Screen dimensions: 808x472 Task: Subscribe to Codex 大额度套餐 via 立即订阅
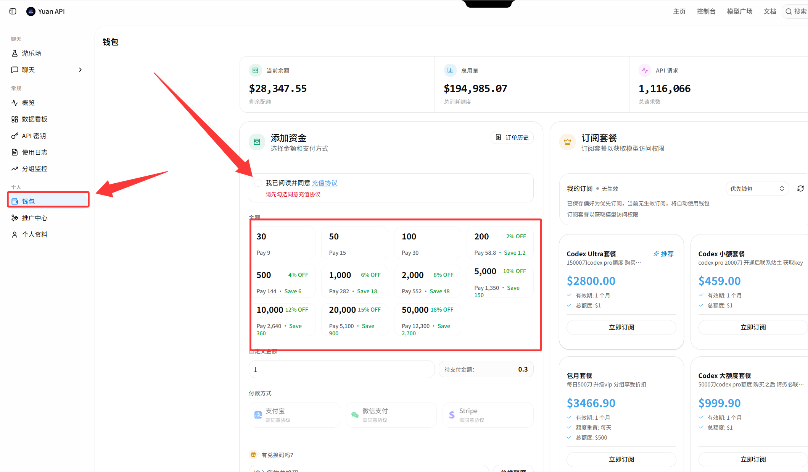[x=753, y=459]
